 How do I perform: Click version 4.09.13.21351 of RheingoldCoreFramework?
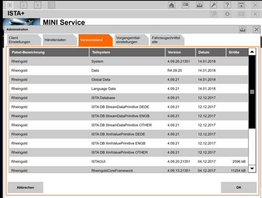179,170
